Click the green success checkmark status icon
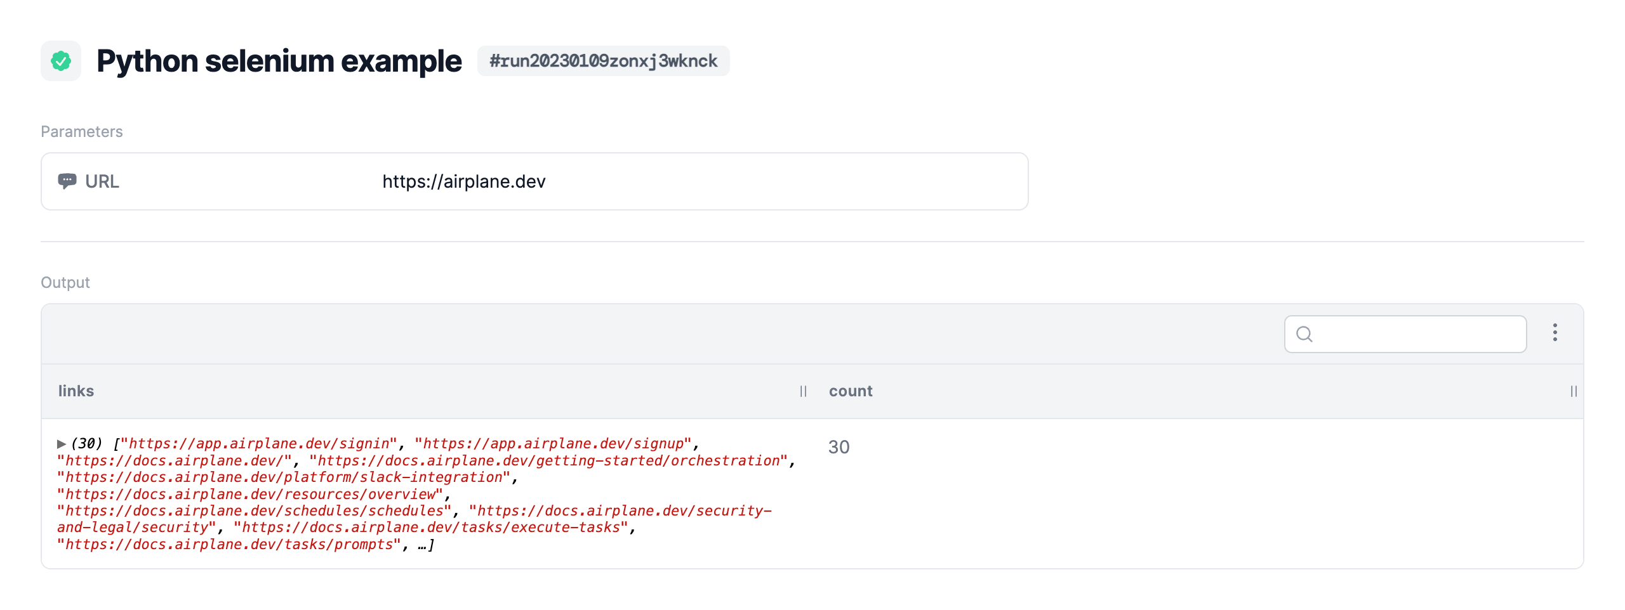Screen dimensions: 1625x610 coord(61,61)
